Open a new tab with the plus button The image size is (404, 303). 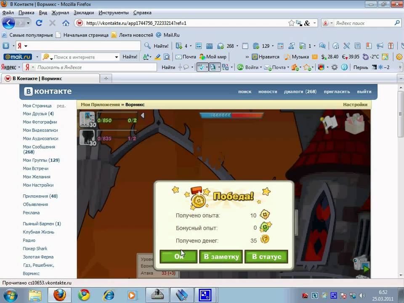[x=106, y=78]
